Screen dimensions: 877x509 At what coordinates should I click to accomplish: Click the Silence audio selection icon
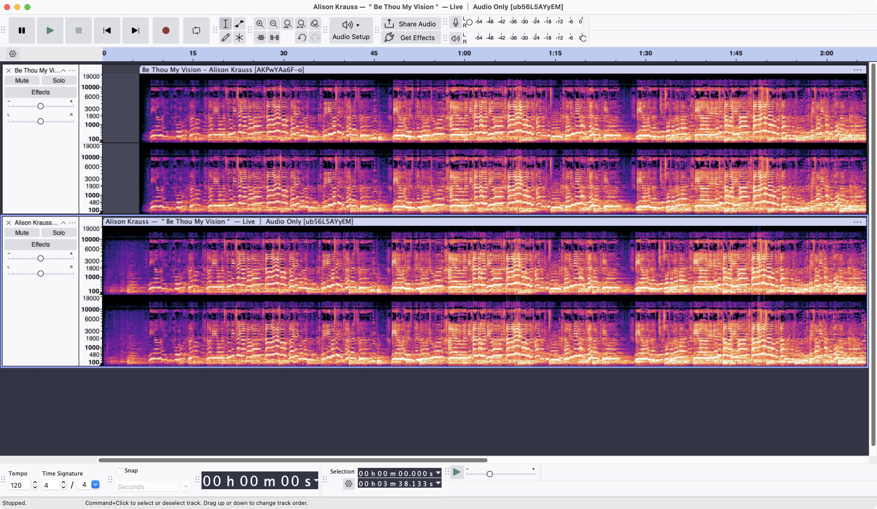tap(275, 38)
